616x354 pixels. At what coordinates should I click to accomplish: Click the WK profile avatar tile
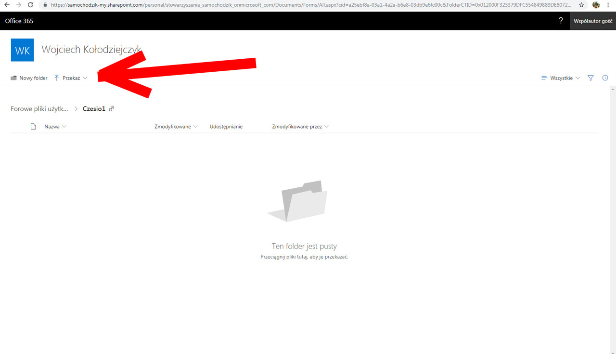[22, 50]
